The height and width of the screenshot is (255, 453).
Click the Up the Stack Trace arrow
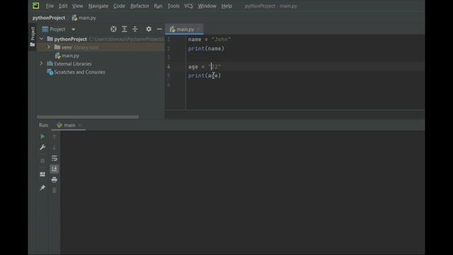coord(55,137)
